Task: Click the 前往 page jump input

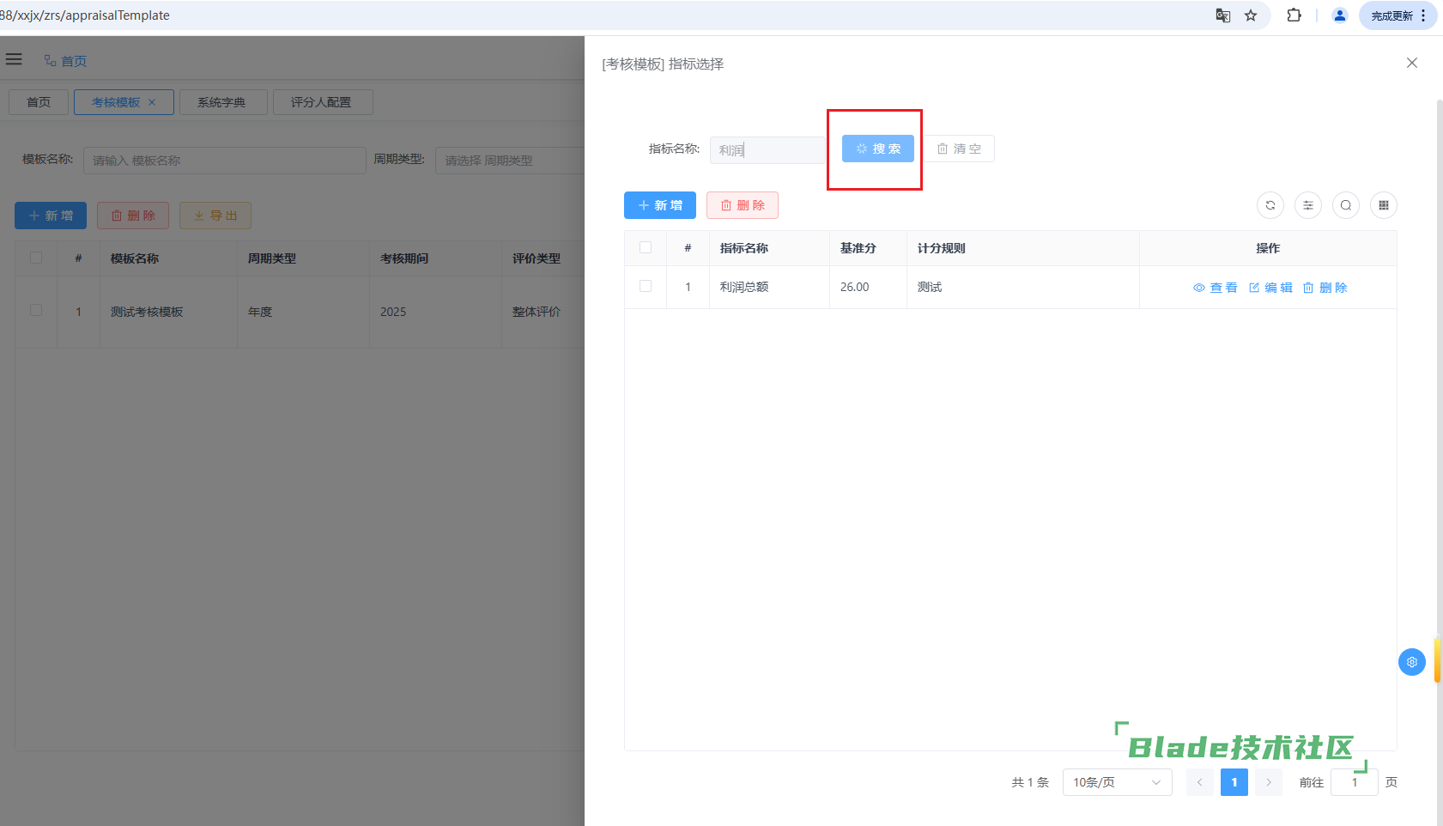Action: tap(1355, 782)
